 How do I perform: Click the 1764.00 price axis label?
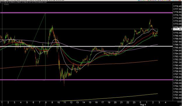click(177, 54)
